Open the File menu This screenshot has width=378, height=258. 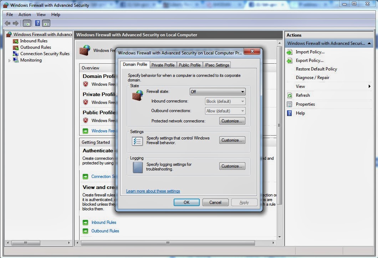click(x=10, y=15)
